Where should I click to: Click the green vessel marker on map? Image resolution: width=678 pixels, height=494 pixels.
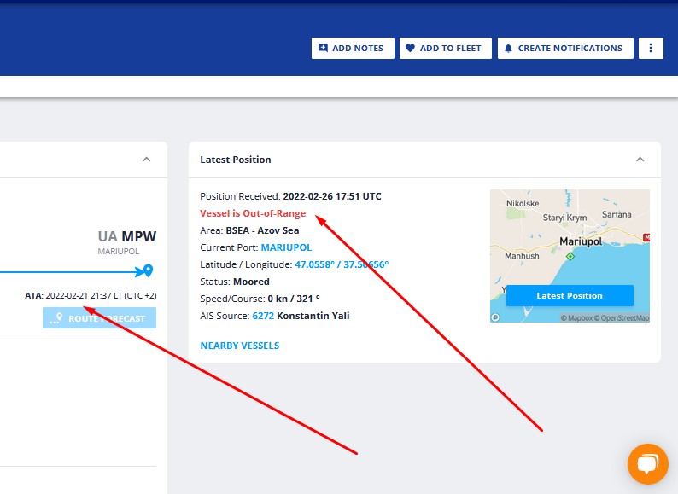click(570, 256)
